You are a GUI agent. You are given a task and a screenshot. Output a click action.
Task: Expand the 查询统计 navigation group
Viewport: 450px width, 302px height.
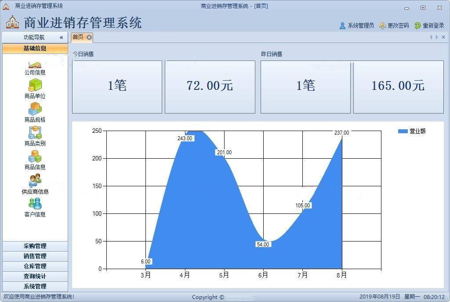tap(35, 276)
